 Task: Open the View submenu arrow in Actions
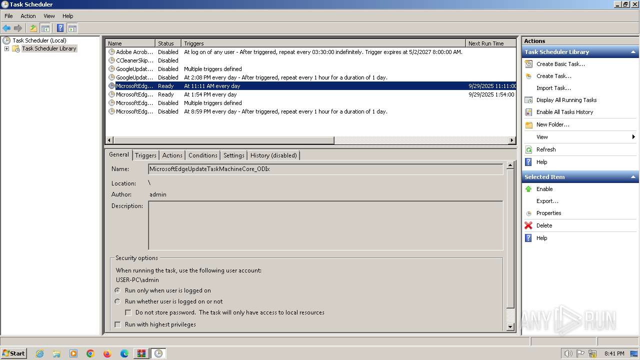pyautogui.click(x=633, y=137)
